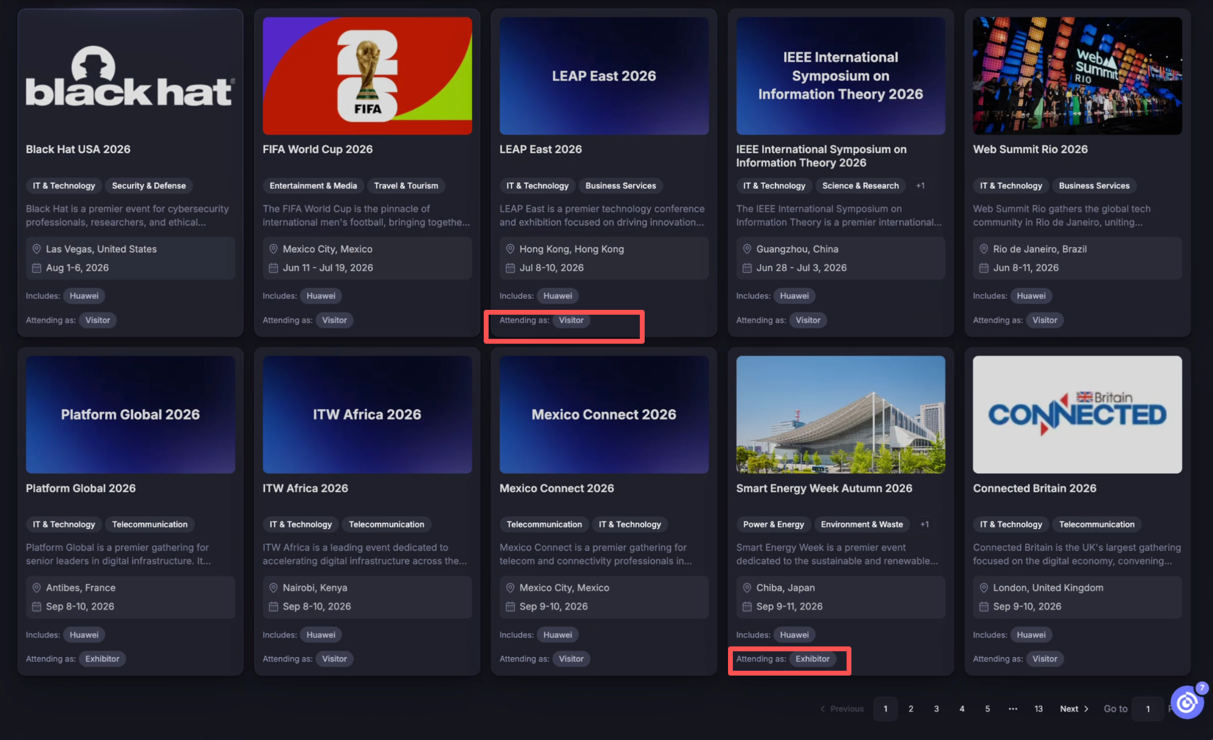Screen dimensions: 1213x740
Task: Go to page 3
Action: coord(936,709)
